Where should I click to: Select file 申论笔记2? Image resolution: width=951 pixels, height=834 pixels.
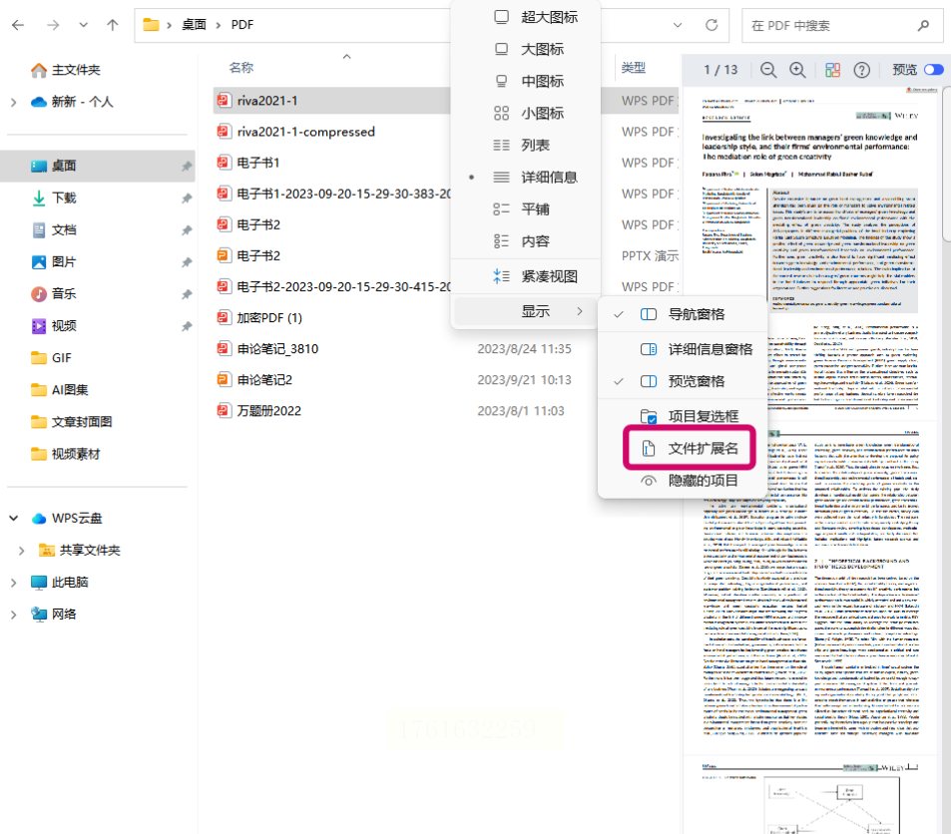pyautogui.click(x=264, y=380)
